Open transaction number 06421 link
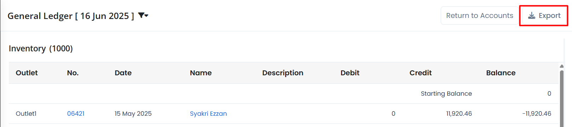 click(76, 114)
